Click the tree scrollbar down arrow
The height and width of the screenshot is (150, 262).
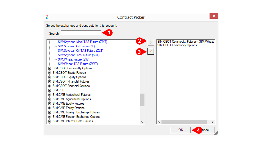click(142, 122)
